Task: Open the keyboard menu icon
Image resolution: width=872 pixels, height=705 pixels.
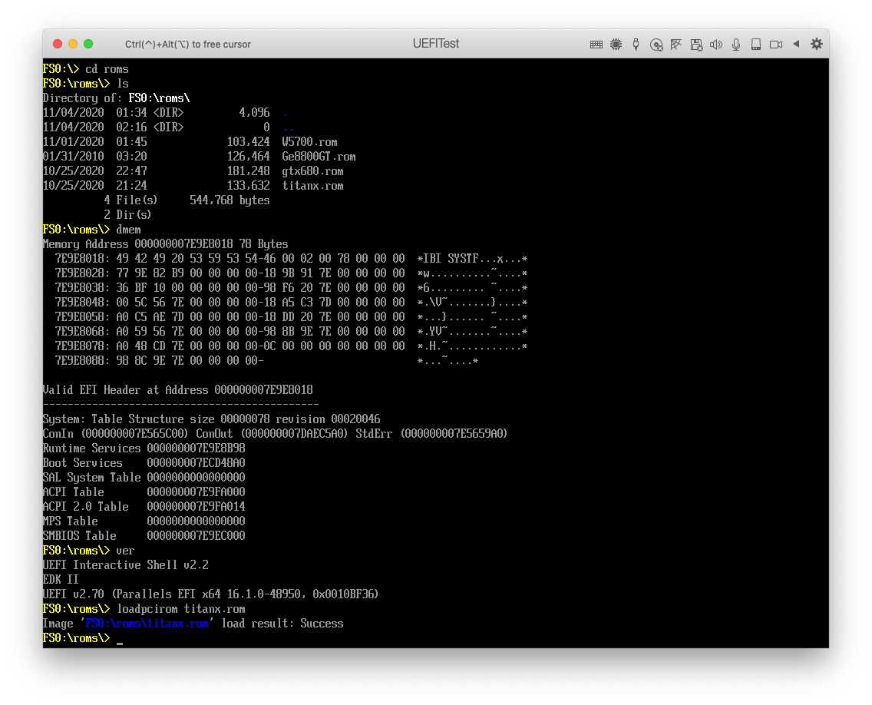Action: tap(596, 45)
